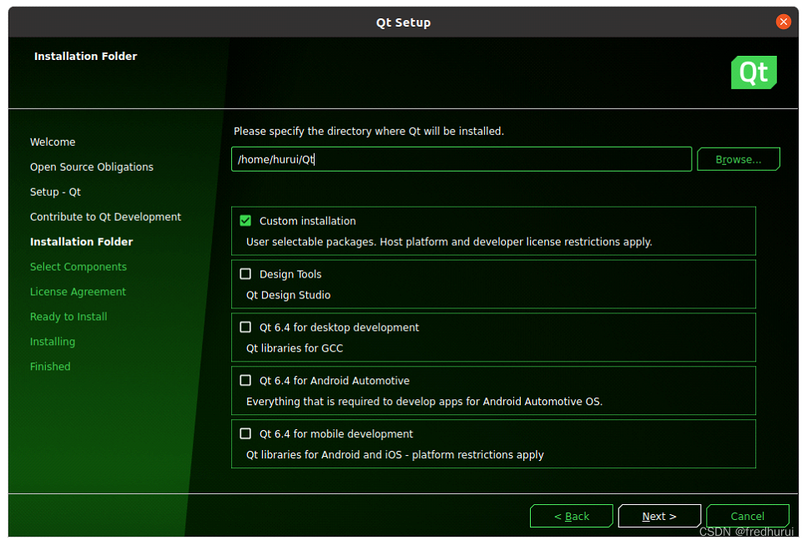This screenshot has height=545, width=807.
Task: Select the Ready to Install step
Action: (x=68, y=317)
